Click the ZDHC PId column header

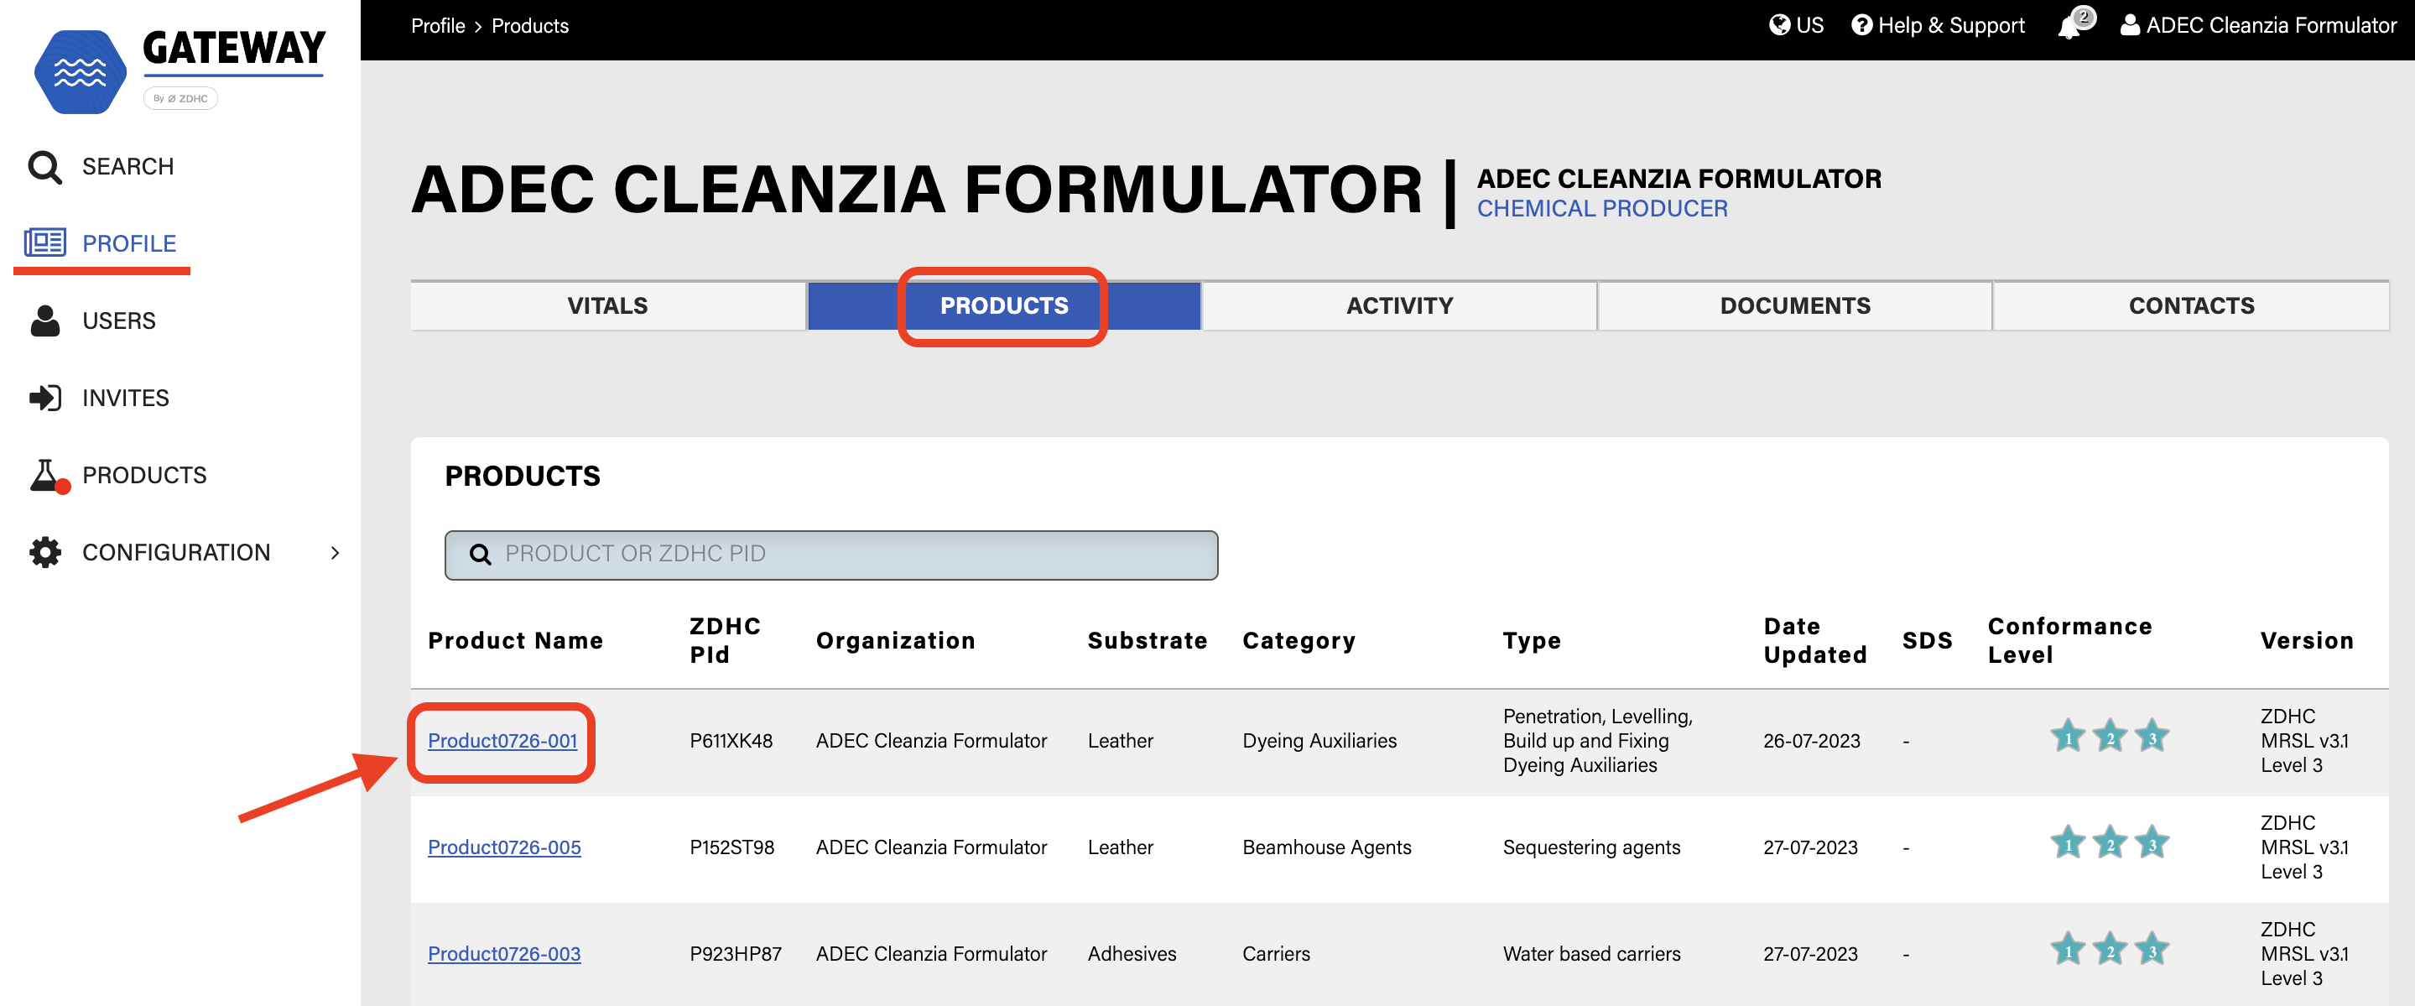[x=725, y=640]
